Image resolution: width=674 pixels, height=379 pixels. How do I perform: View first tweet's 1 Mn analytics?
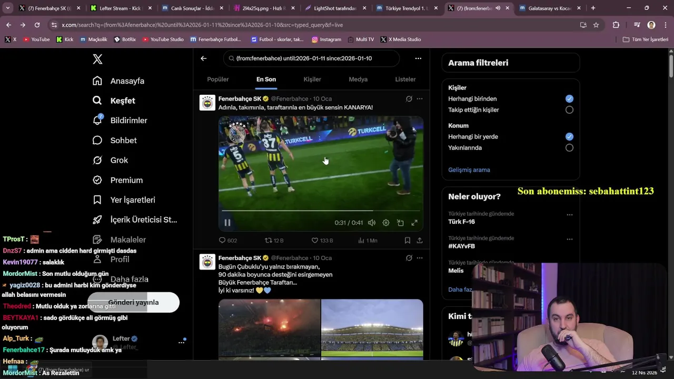(368, 241)
